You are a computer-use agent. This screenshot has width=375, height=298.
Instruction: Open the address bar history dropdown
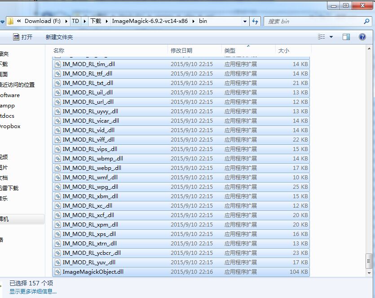point(245,22)
